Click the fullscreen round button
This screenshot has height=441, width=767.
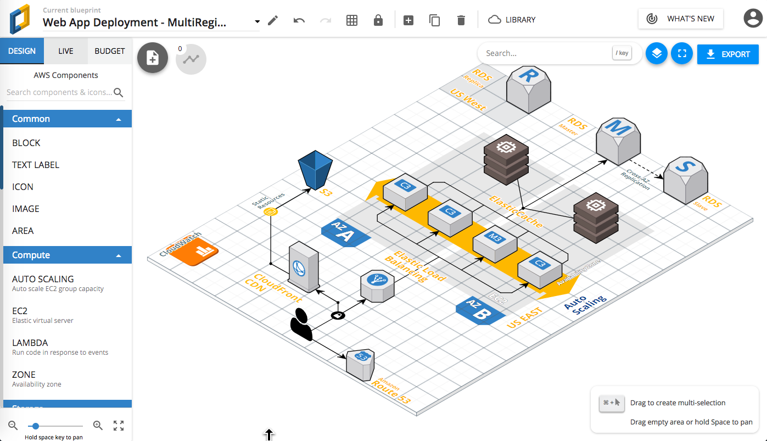(682, 54)
